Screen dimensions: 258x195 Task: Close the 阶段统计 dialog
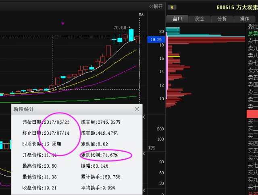pyautogui.click(x=137, y=109)
